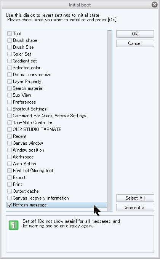Enable the Preferences checkbox
The width and height of the screenshot is (160, 259).
coord(10,102)
